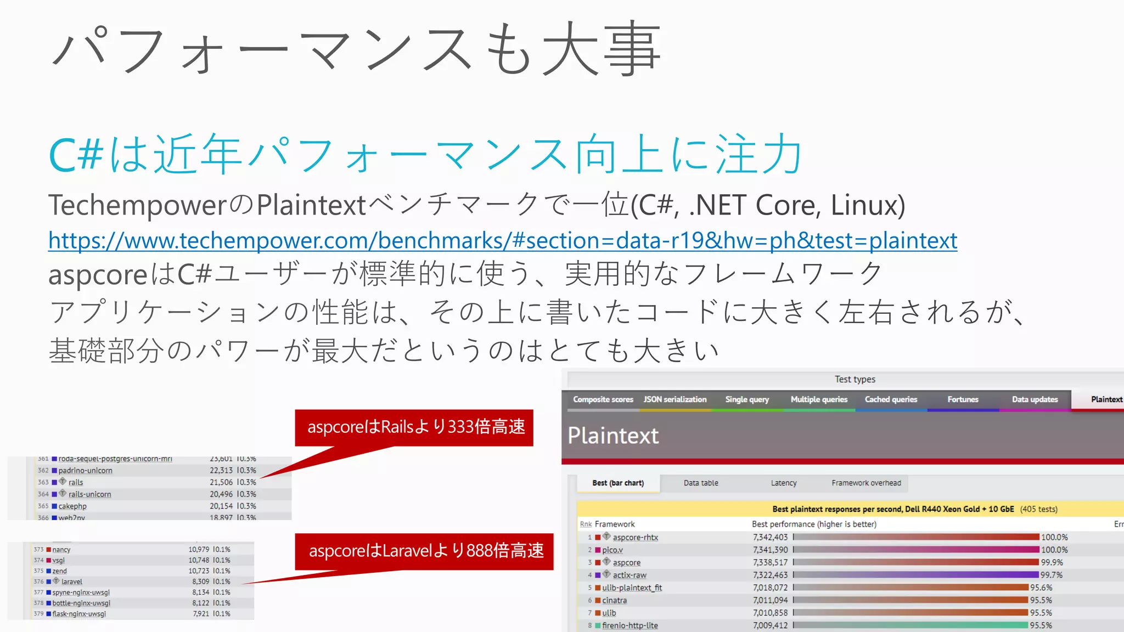1124x632 pixels.
Task: Open the pico.v framework link
Action: click(x=612, y=550)
